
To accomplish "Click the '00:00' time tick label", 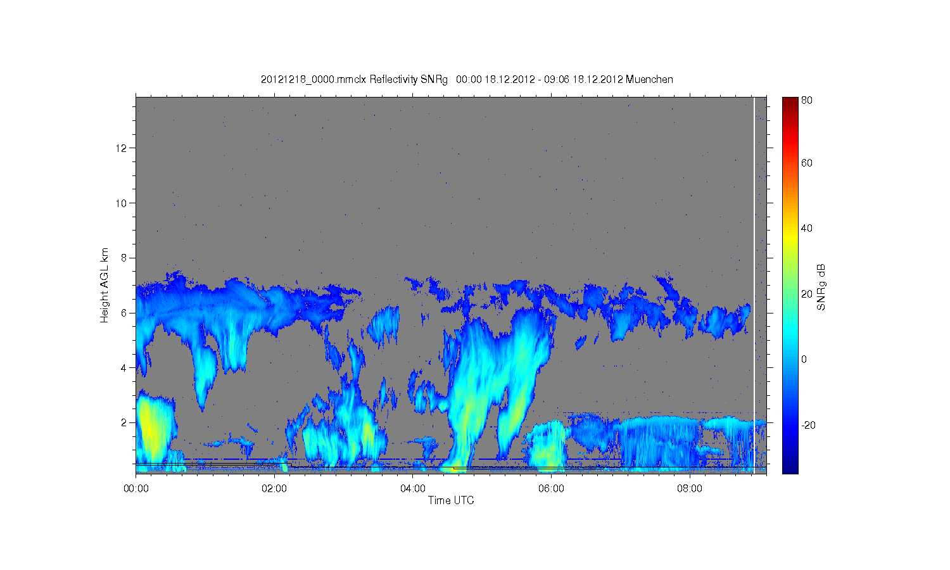I will tap(136, 489).
